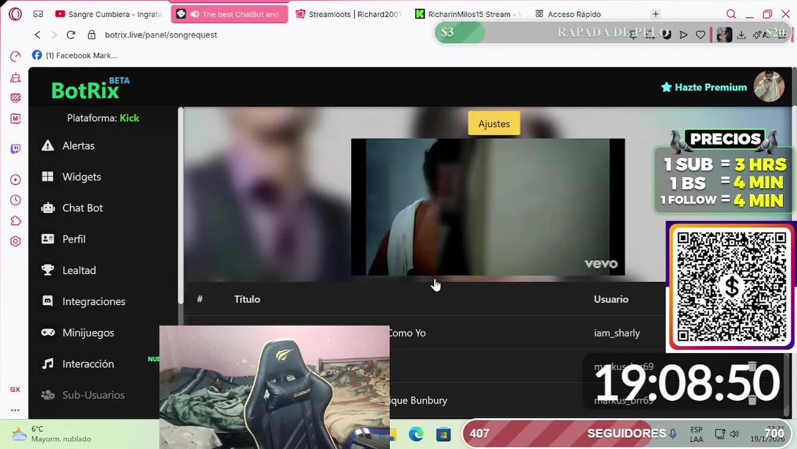This screenshot has height=449, width=797.
Task: Click the Chat Bot robot icon
Action: [x=47, y=208]
